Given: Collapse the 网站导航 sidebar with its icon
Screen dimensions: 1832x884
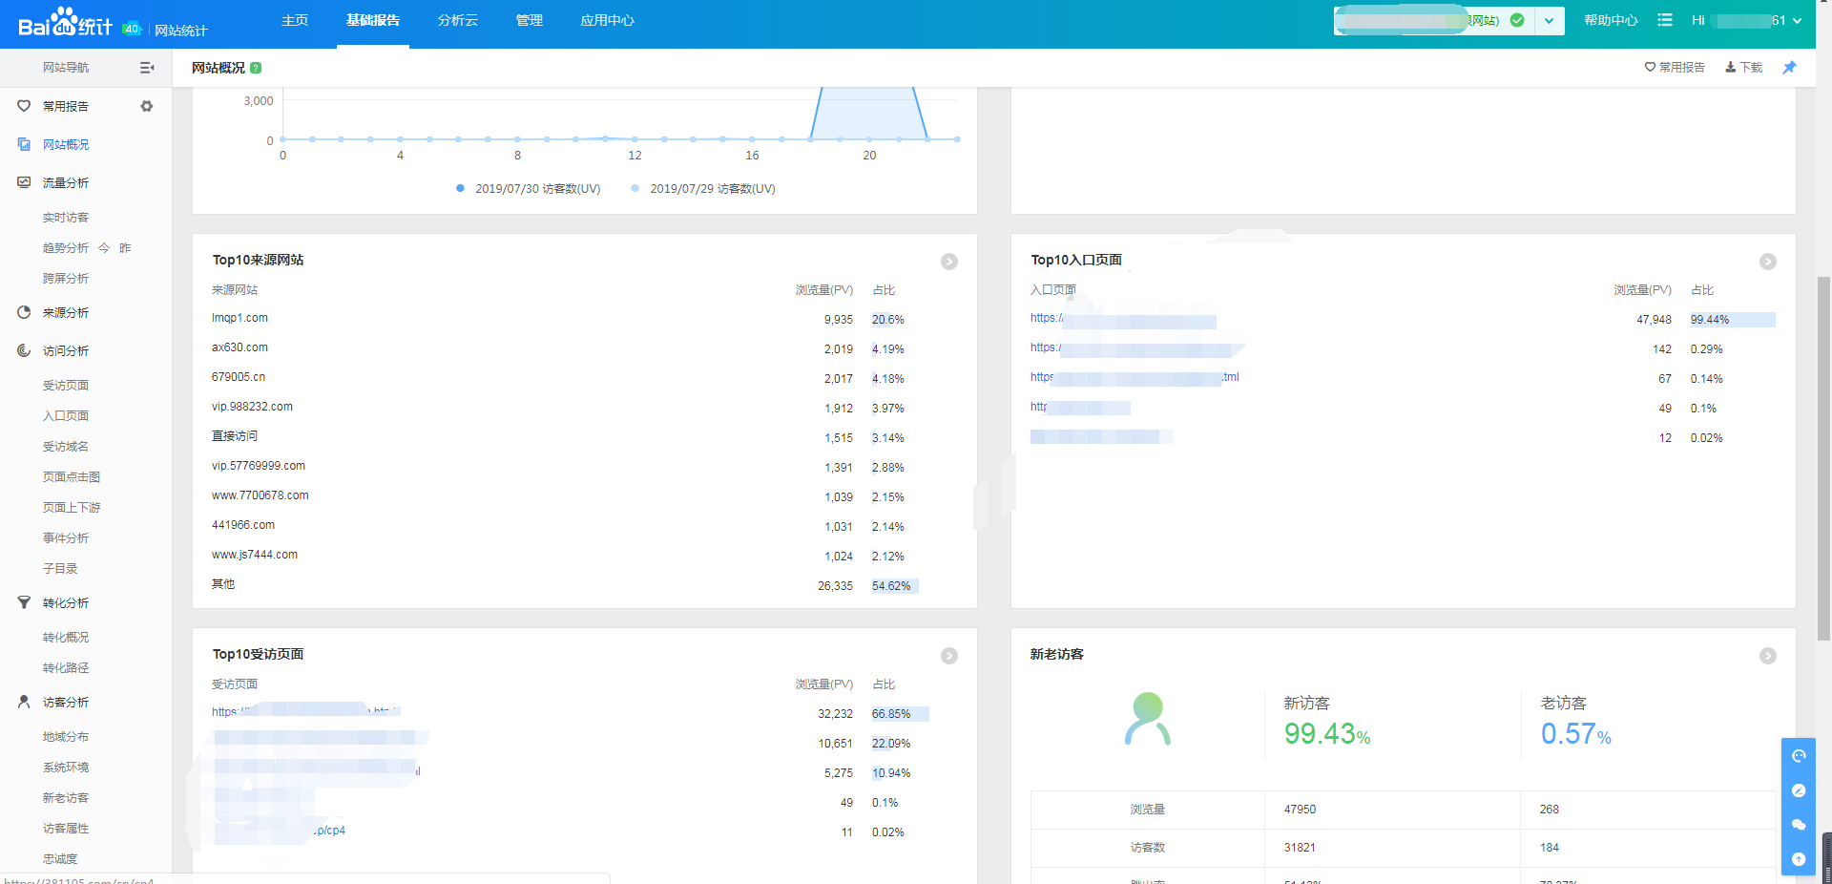Looking at the screenshot, I should tap(147, 68).
